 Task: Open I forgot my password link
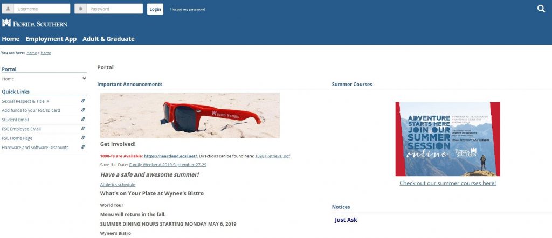187,9
